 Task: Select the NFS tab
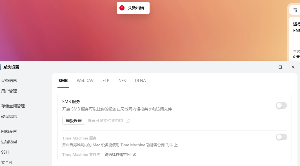pos(122,80)
